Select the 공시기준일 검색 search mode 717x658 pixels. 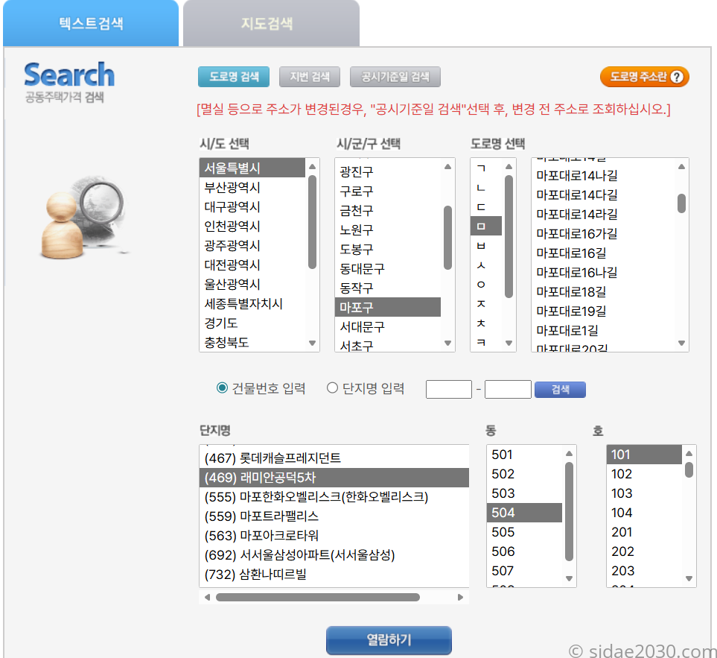coord(395,77)
